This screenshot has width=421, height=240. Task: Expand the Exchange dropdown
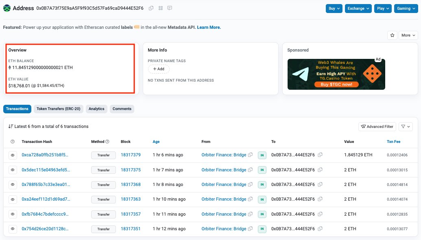(x=358, y=8)
